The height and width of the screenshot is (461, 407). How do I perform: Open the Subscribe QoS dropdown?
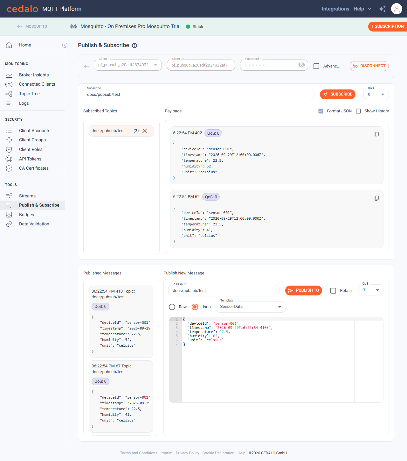pos(376,94)
